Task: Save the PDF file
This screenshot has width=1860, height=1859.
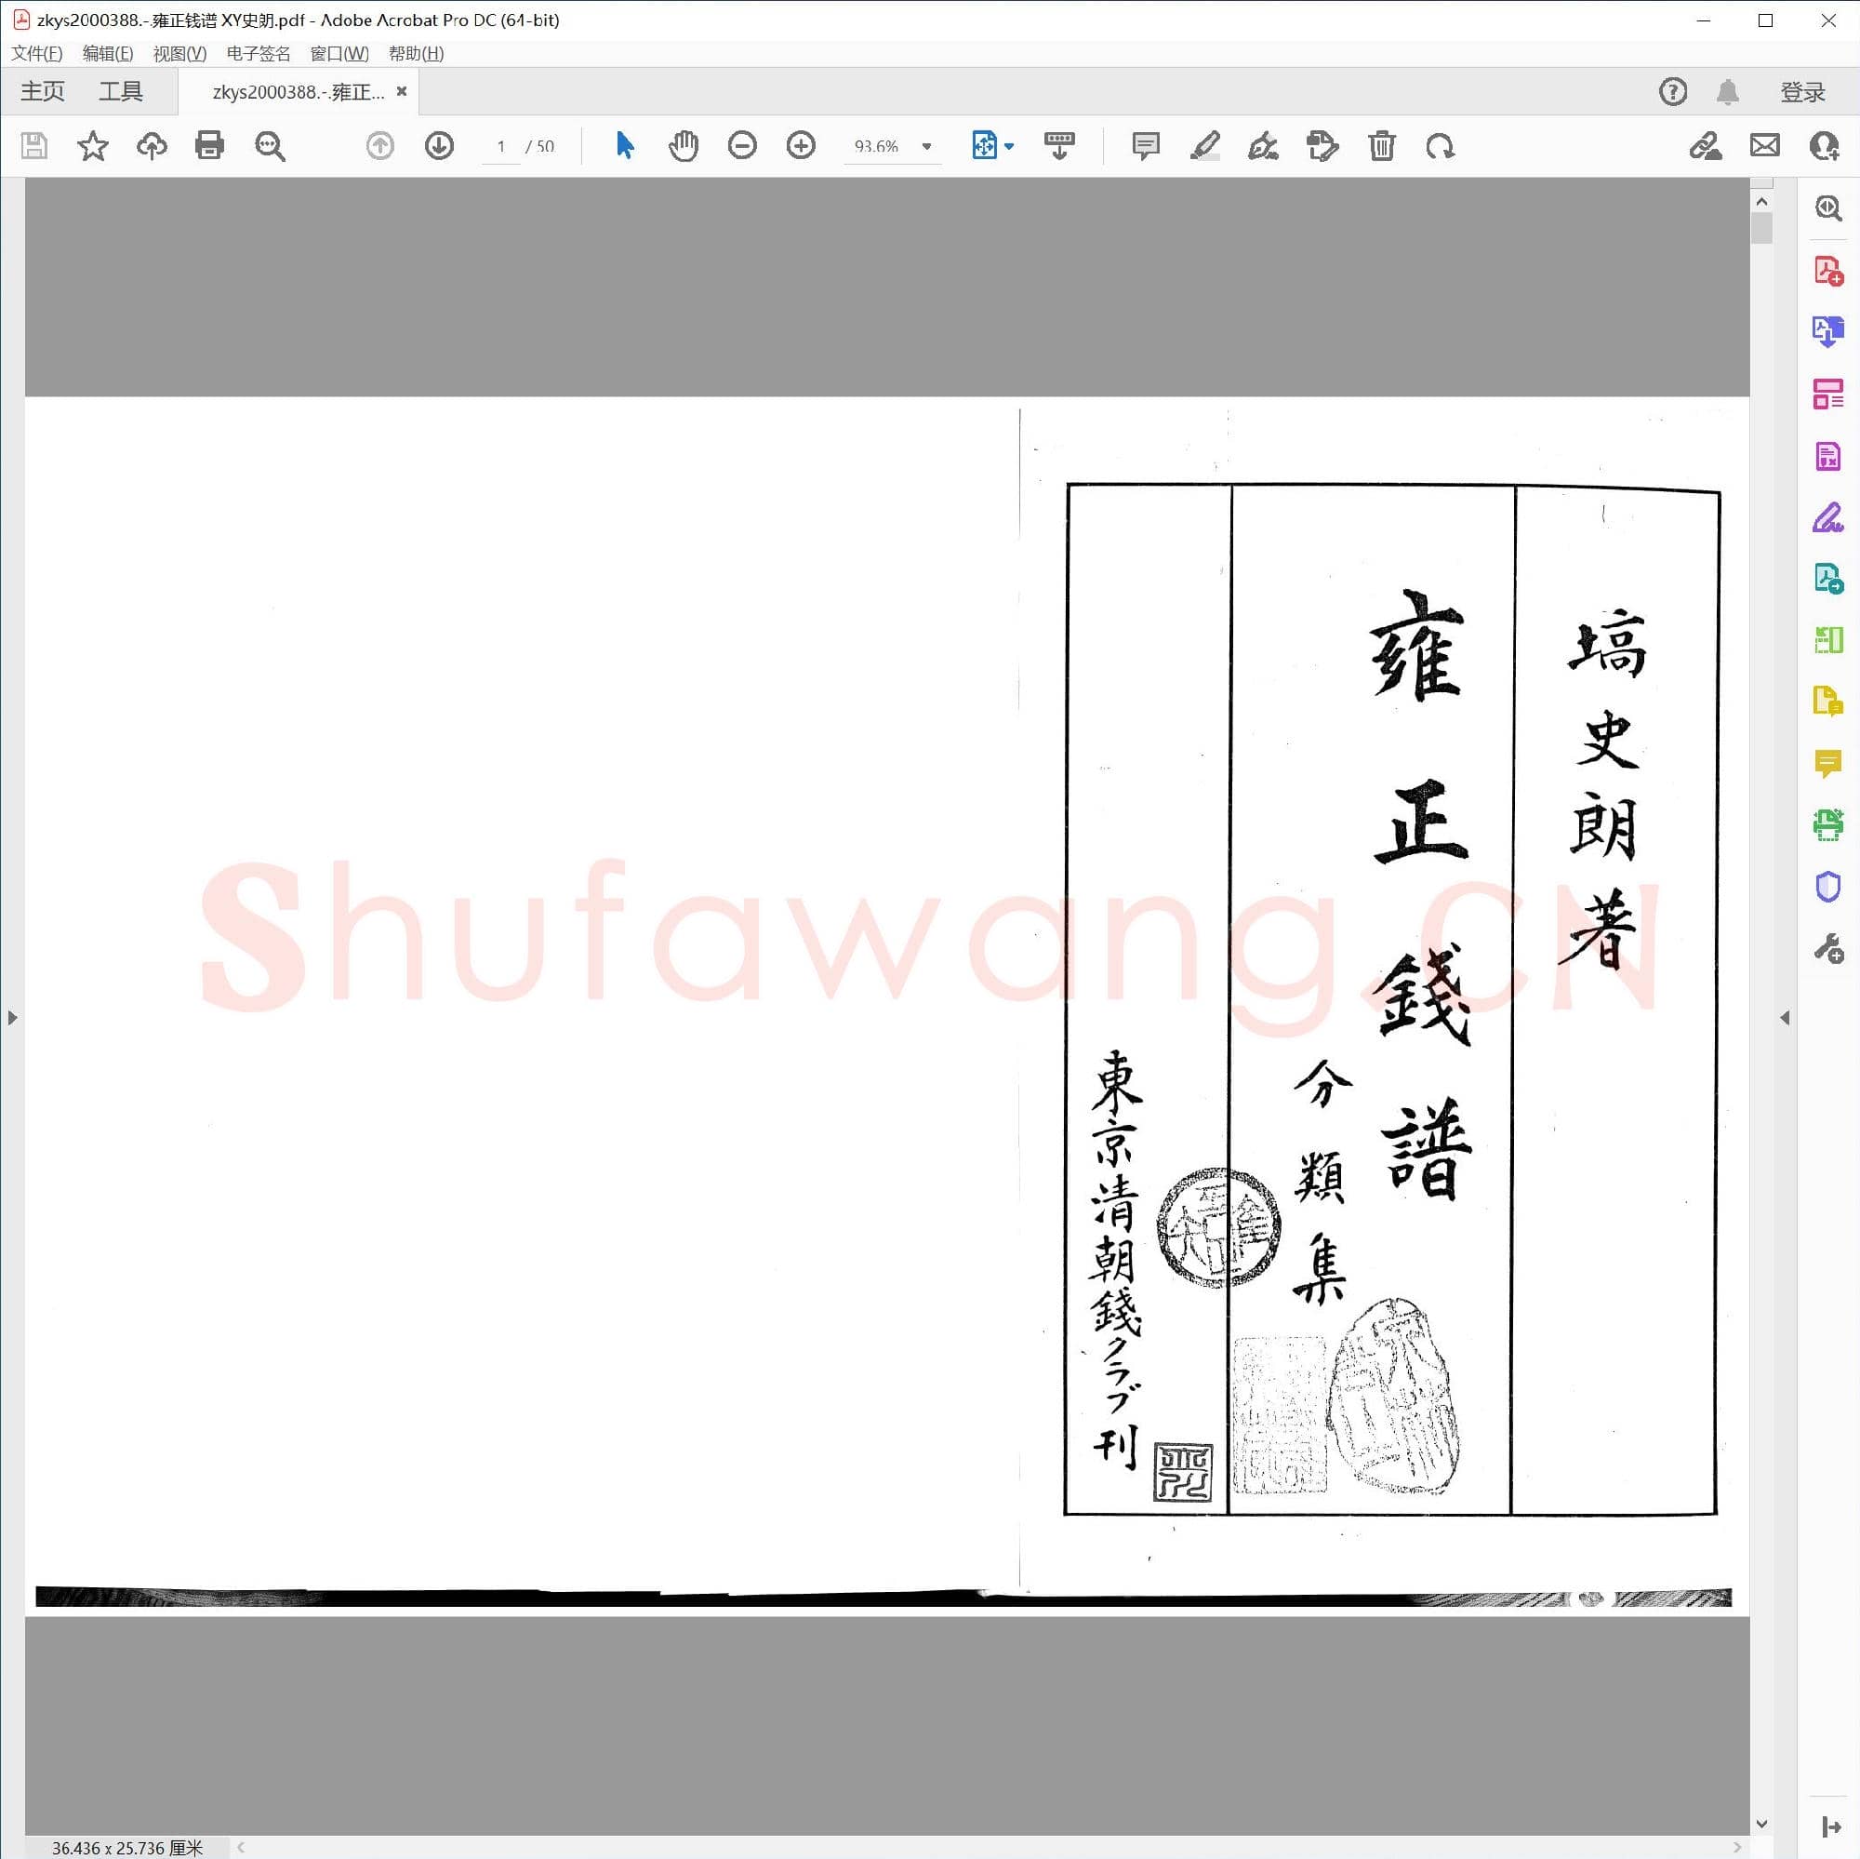Action: pyautogui.click(x=34, y=145)
